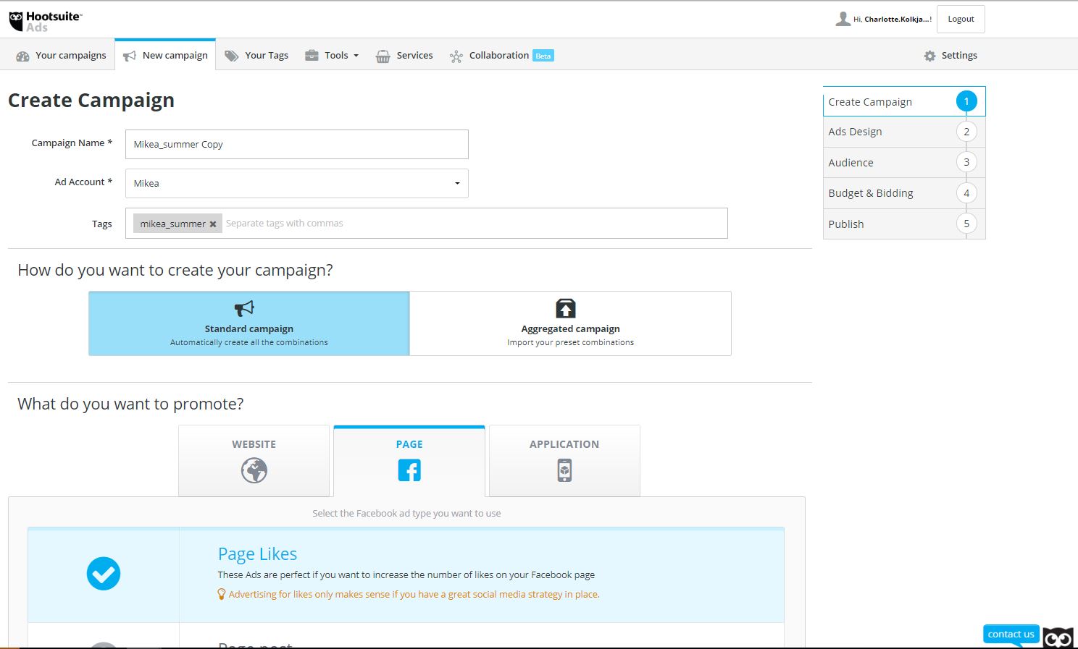
Task: Click the Settings gear icon
Action: [x=930, y=56]
